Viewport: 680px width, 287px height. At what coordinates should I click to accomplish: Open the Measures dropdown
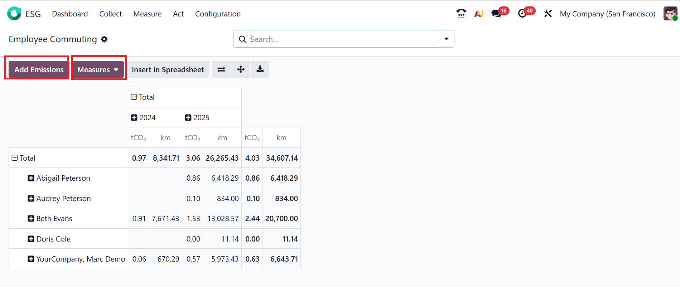tap(98, 69)
